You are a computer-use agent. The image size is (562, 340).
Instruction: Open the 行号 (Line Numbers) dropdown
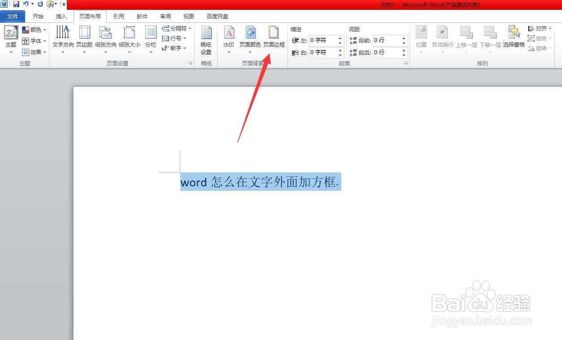[x=174, y=39]
